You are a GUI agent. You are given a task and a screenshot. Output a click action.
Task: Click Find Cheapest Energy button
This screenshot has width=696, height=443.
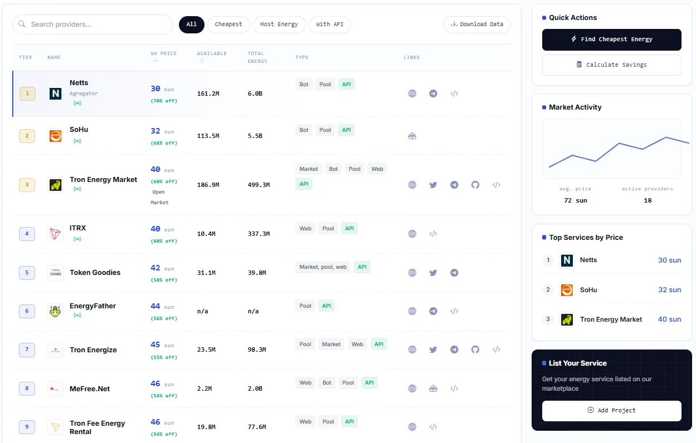(x=612, y=40)
